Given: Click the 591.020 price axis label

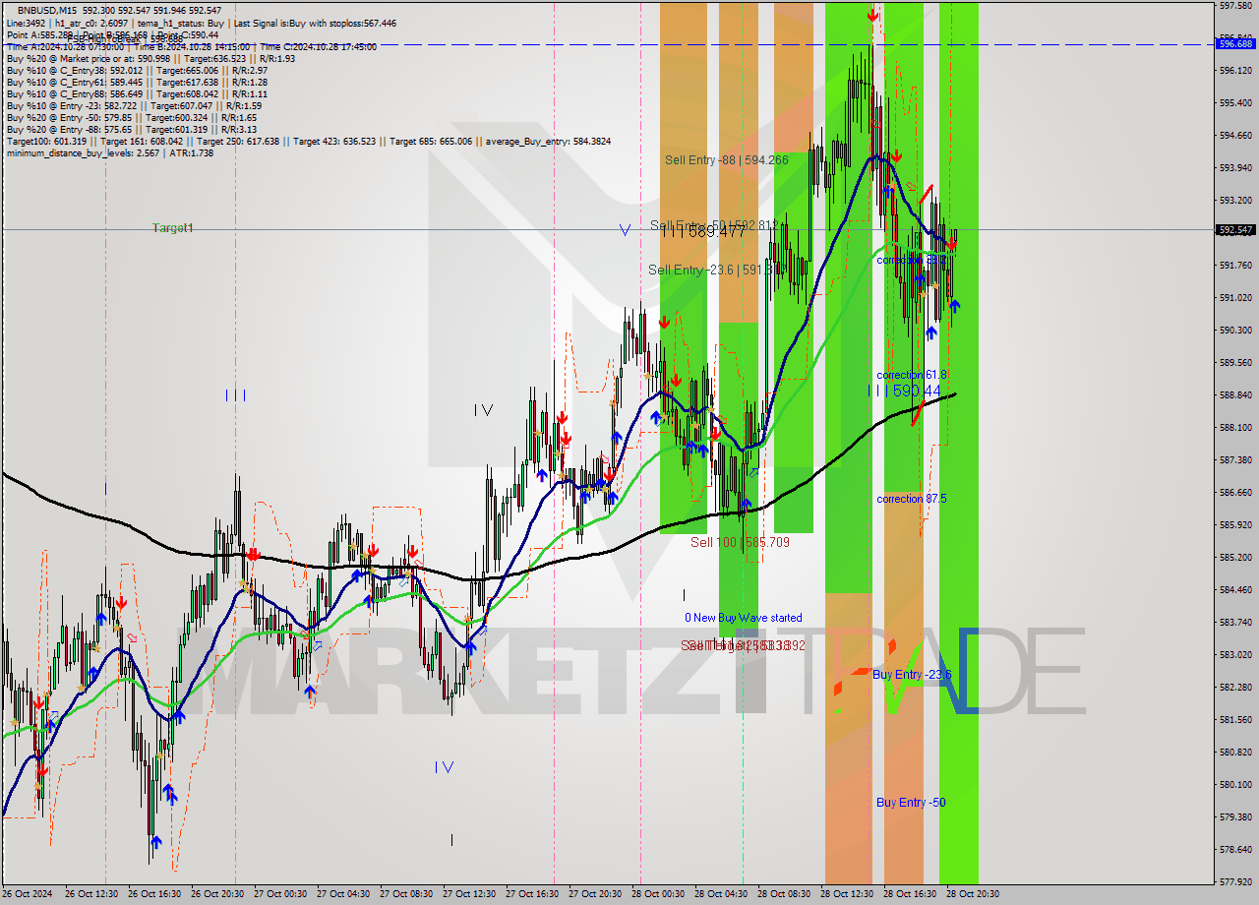Looking at the screenshot, I should pyautogui.click(x=1235, y=298).
